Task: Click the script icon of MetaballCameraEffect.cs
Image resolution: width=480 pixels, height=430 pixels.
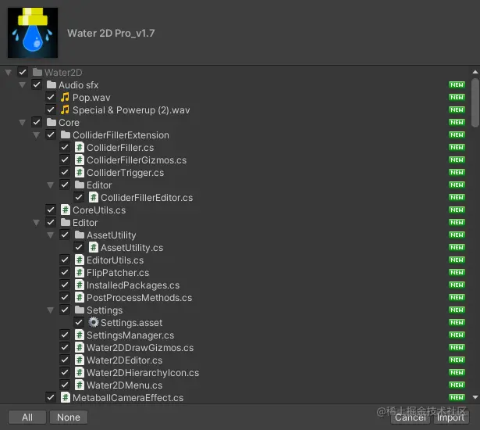Action: point(66,398)
